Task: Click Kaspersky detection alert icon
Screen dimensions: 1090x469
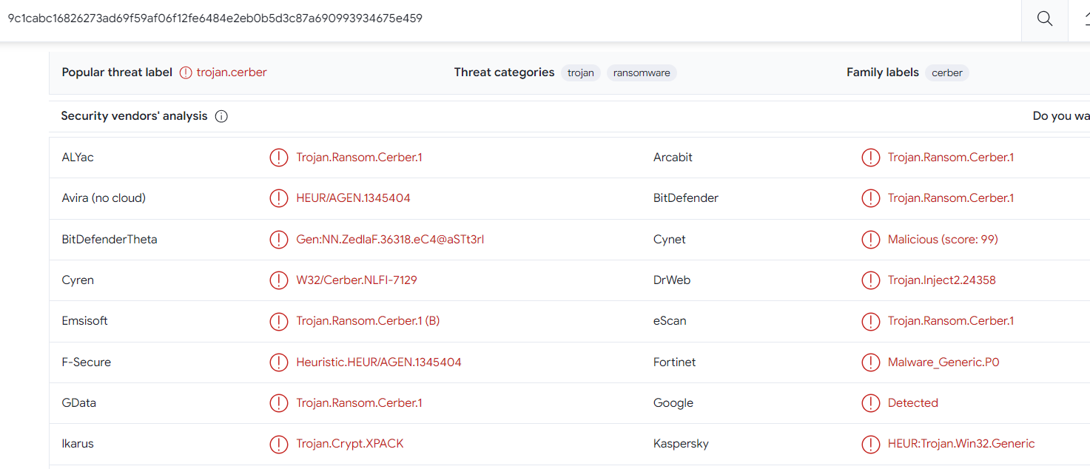Action: click(x=870, y=444)
